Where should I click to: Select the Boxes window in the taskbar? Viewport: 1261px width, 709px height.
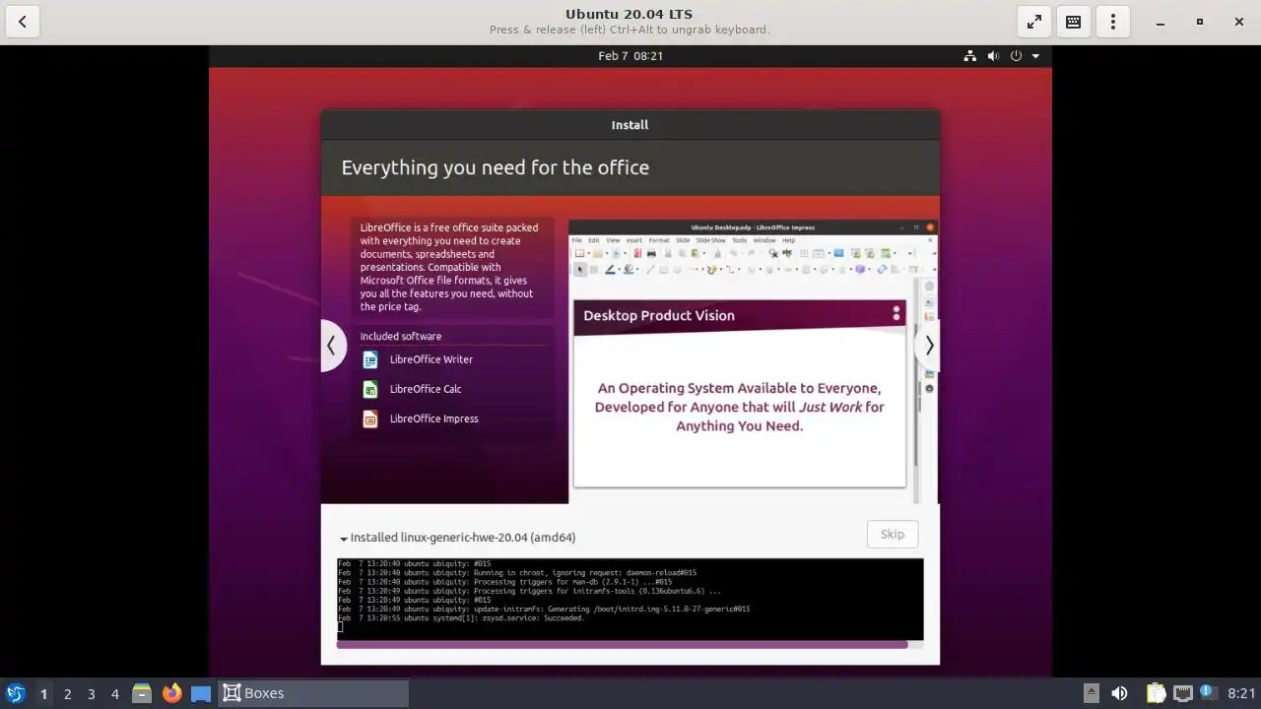[x=312, y=693]
